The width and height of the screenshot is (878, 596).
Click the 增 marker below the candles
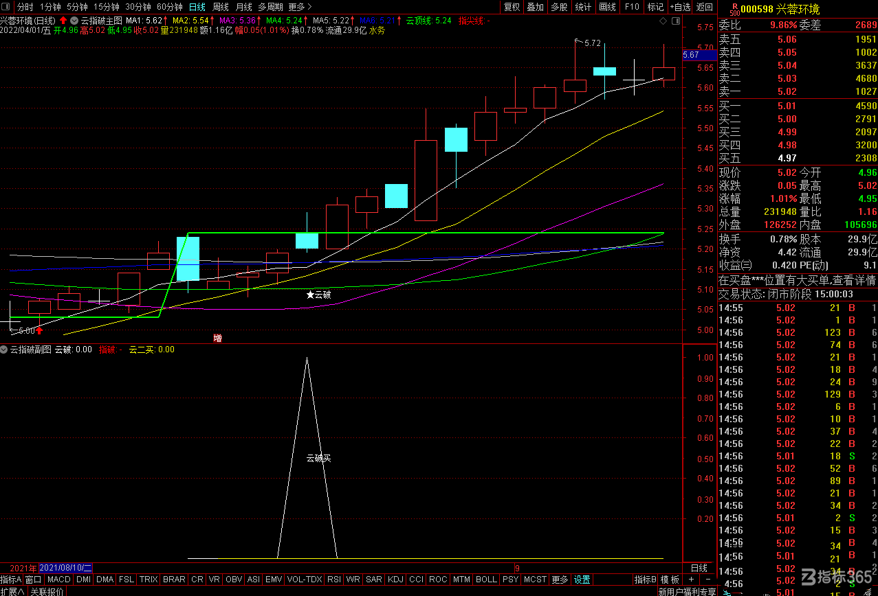pyautogui.click(x=217, y=339)
